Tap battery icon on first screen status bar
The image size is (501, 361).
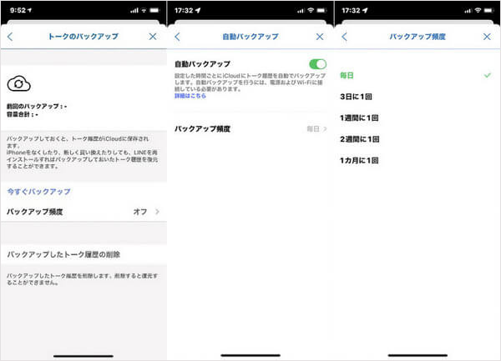[154, 11]
